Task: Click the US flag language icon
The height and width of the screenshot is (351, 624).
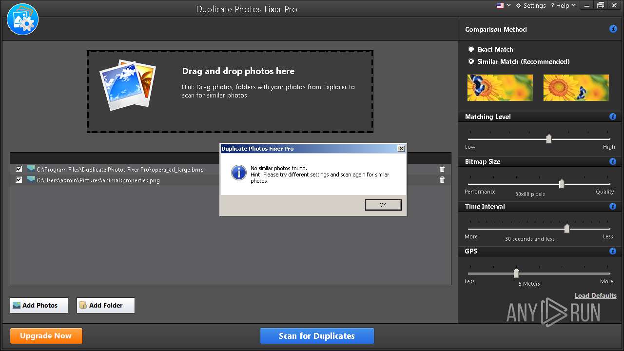Action: click(x=500, y=5)
